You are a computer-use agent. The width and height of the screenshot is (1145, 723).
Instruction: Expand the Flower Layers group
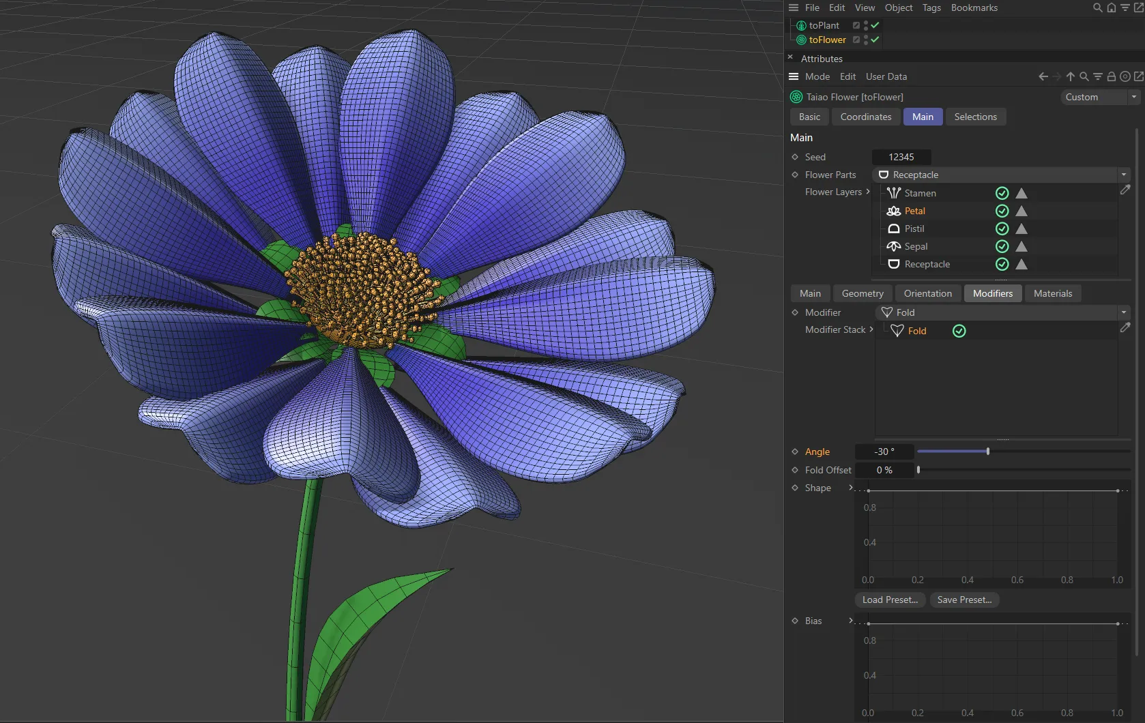tap(867, 192)
